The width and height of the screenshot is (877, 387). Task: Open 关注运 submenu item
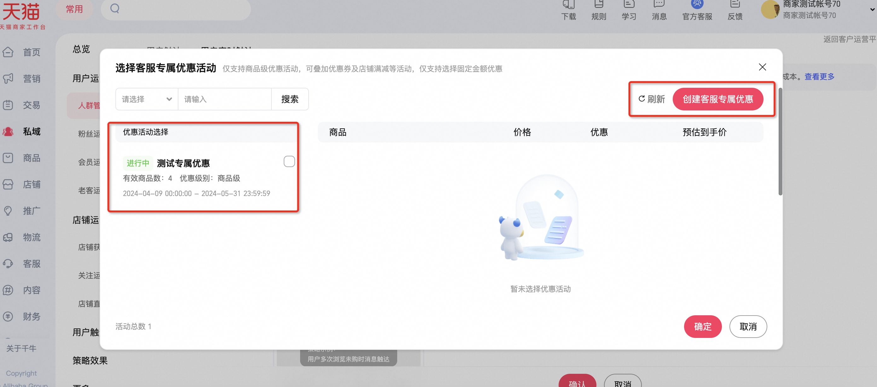89,276
